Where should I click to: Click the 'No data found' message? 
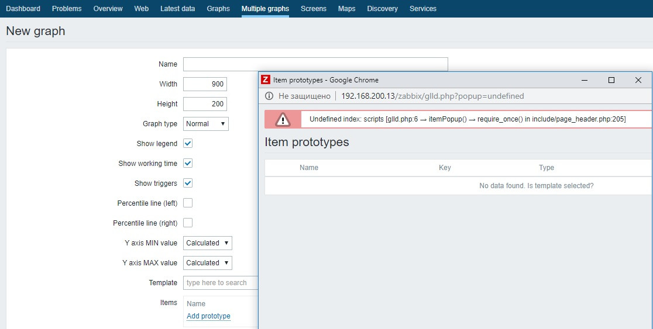[x=537, y=186]
